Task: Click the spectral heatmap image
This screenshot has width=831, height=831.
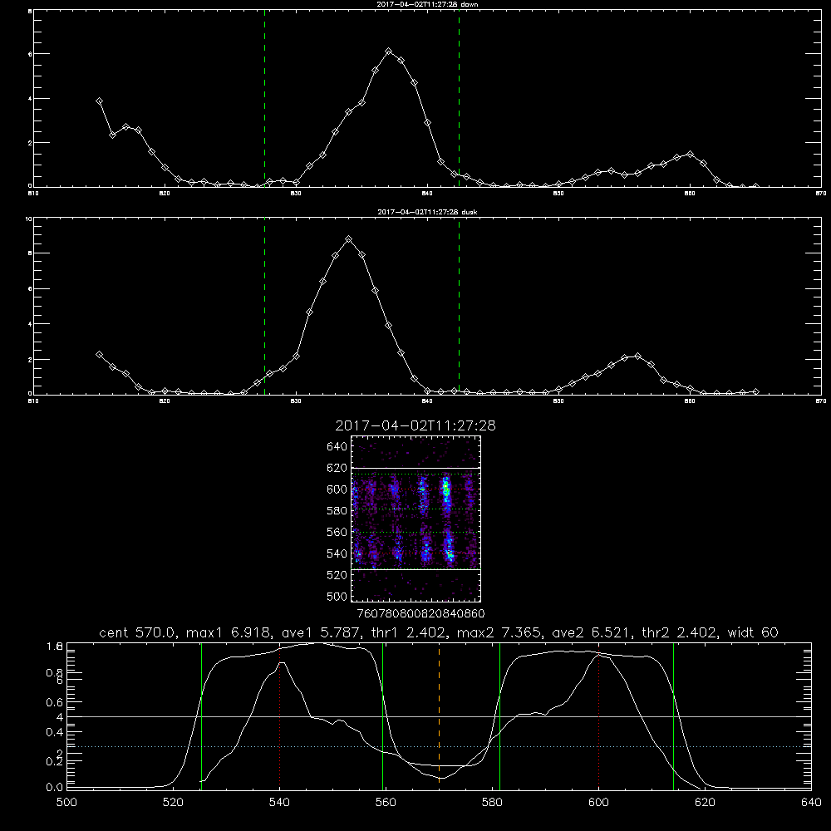Action: (416, 519)
